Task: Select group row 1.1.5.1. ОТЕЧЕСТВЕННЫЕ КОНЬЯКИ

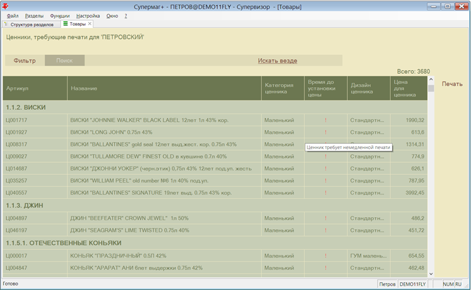Action: [215, 243]
